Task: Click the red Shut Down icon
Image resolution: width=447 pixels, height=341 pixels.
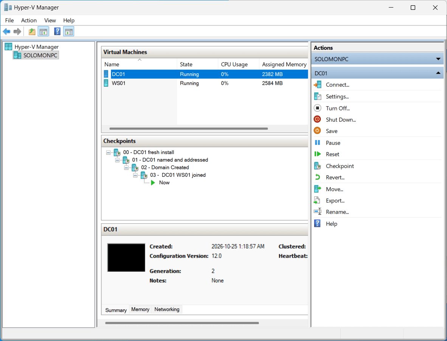Action: (x=317, y=120)
